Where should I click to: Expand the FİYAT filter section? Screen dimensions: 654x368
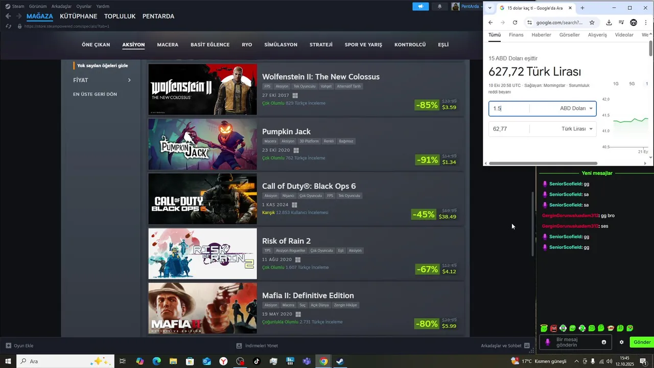click(x=102, y=80)
